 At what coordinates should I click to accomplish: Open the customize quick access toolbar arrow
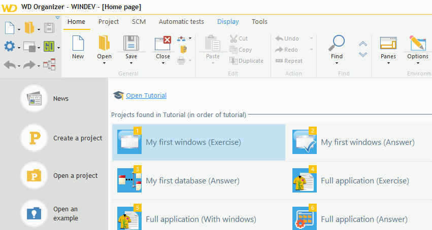pyautogui.click(x=57, y=18)
